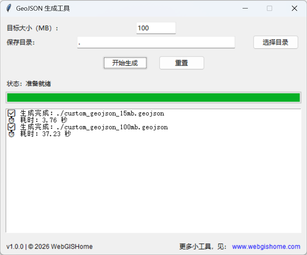Image resolution: width=307 pixels, height=255 pixels.
Task: Click the feather app icon in title bar
Action: click(x=8, y=8)
